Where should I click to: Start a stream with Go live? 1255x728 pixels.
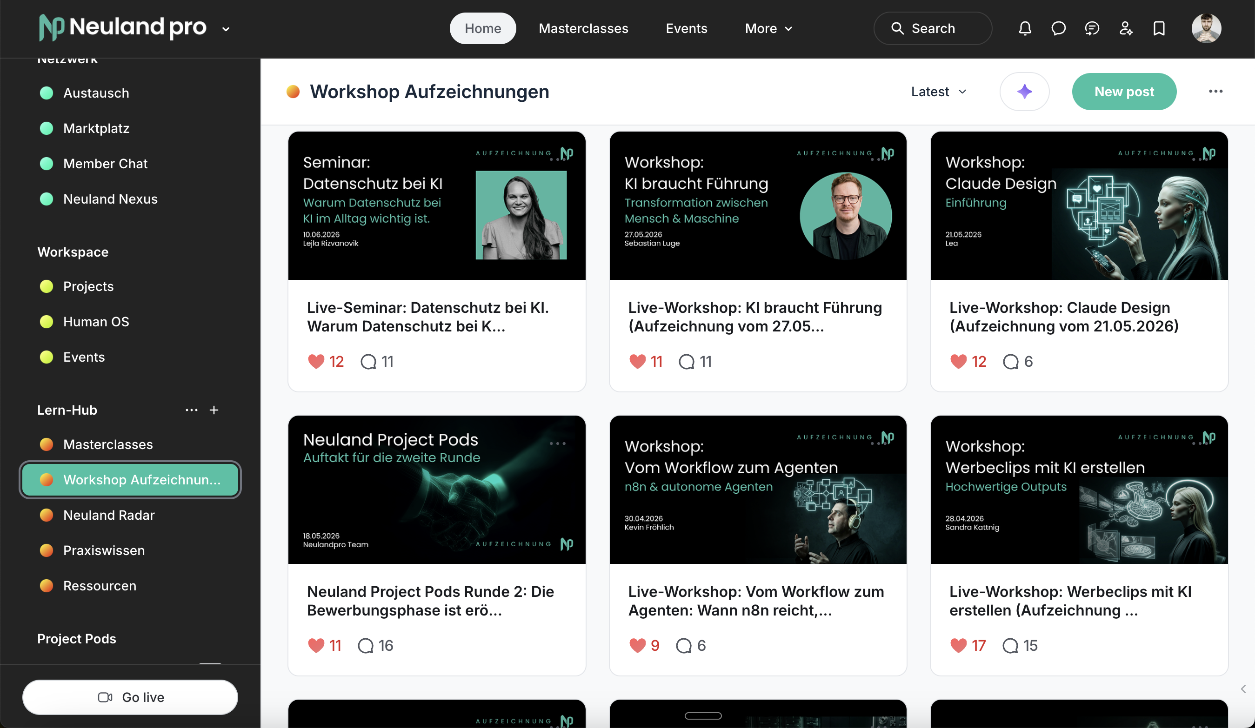pos(130,697)
